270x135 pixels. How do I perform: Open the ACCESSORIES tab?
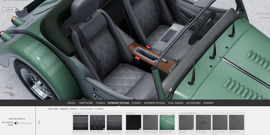[x=193, y=103]
